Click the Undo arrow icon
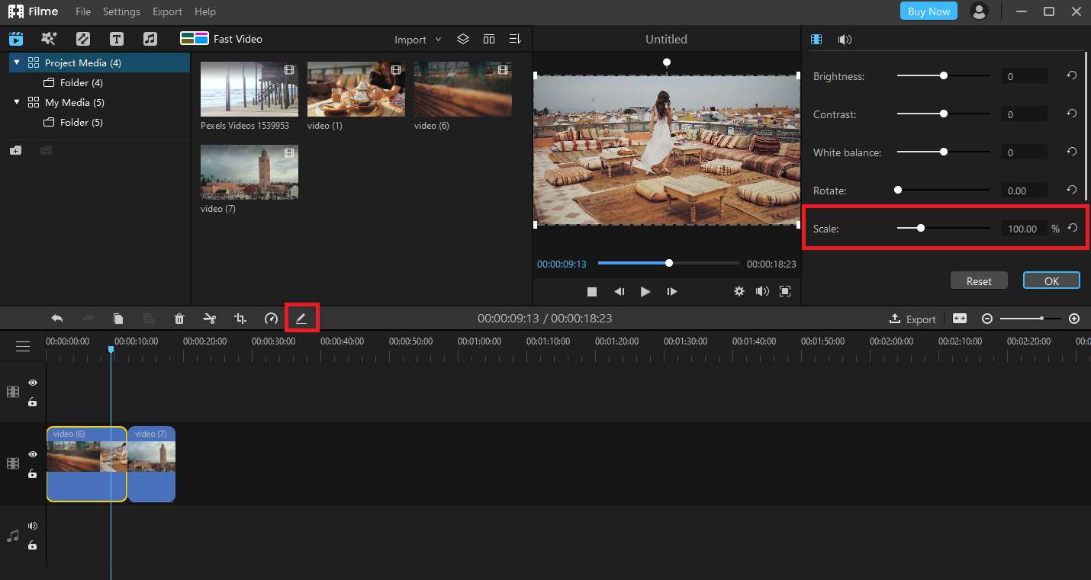Screen dimensions: 1091x580 [x=57, y=319]
